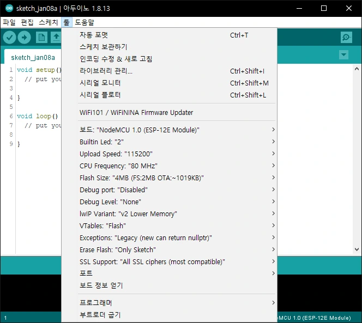This screenshot has width=362, height=323.
Task: Open tab options dropdown arrow
Action: coord(344,55)
